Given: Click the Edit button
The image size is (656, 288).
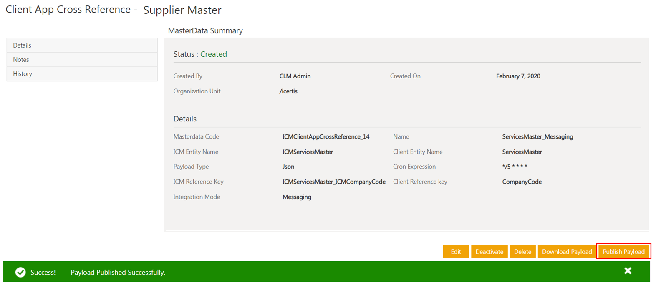Looking at the screenshot, I should pyautogui.click(x=455, y=252).
